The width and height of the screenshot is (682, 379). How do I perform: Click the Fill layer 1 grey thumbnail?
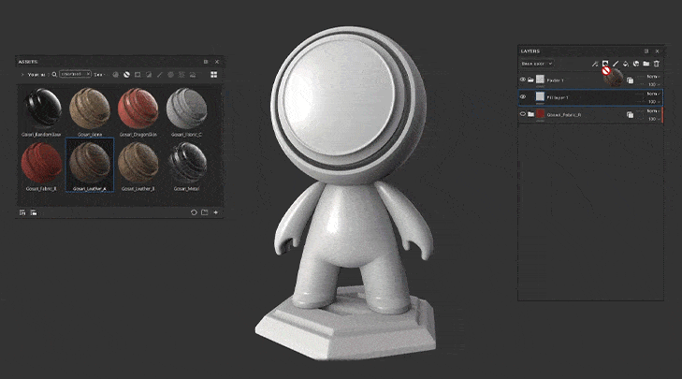[x=540, y=96]
